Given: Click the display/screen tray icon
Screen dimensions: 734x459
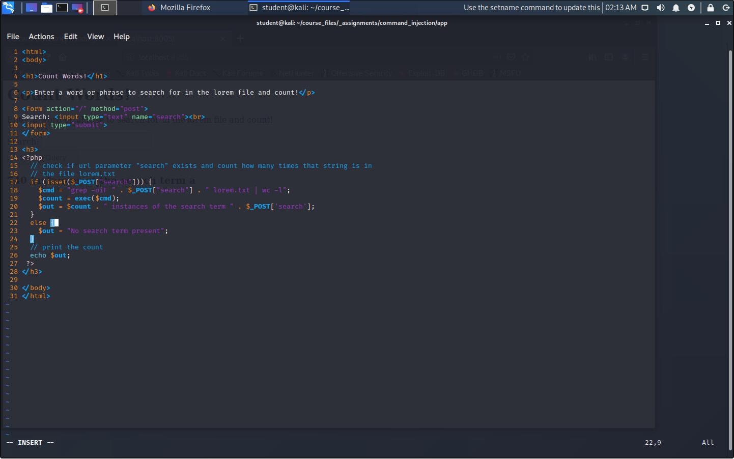Looking at the screenshot, I should [x=645, y=8].
